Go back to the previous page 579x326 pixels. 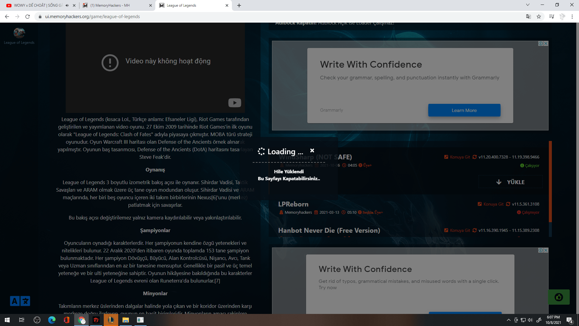pos(7,17)
